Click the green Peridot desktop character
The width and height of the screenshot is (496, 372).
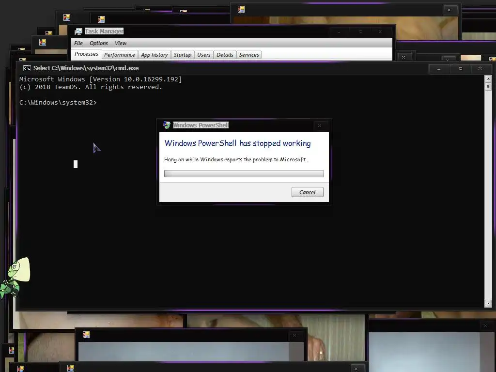15,278
